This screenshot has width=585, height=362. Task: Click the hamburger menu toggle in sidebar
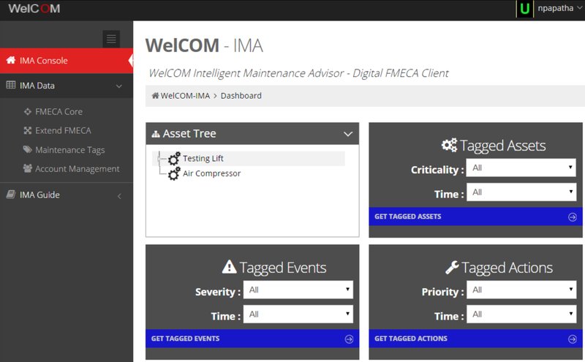point(111,39)
